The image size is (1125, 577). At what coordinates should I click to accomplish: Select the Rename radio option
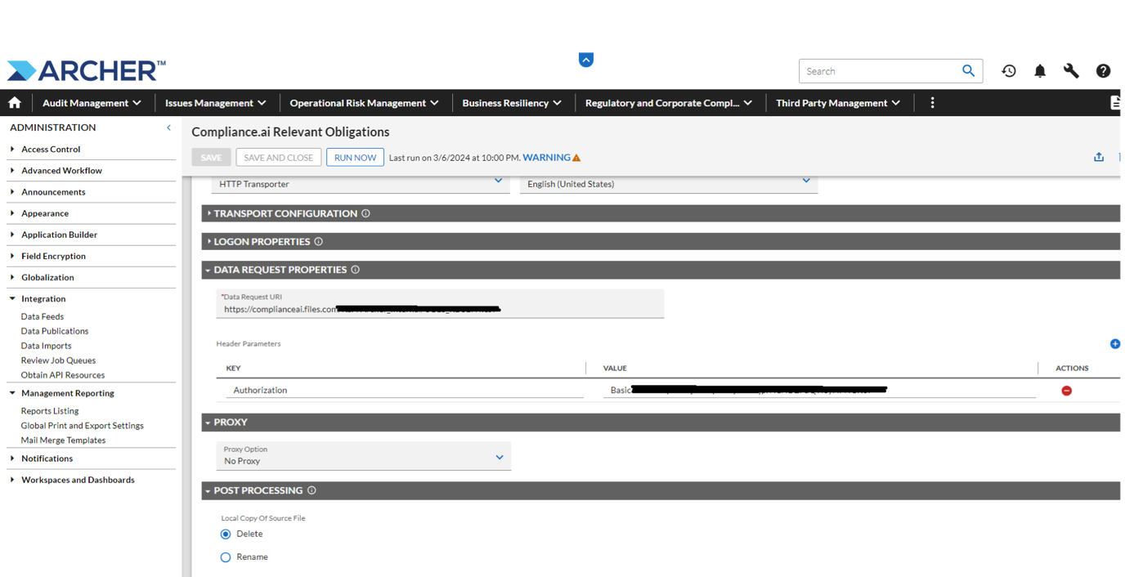coord(226,557)
